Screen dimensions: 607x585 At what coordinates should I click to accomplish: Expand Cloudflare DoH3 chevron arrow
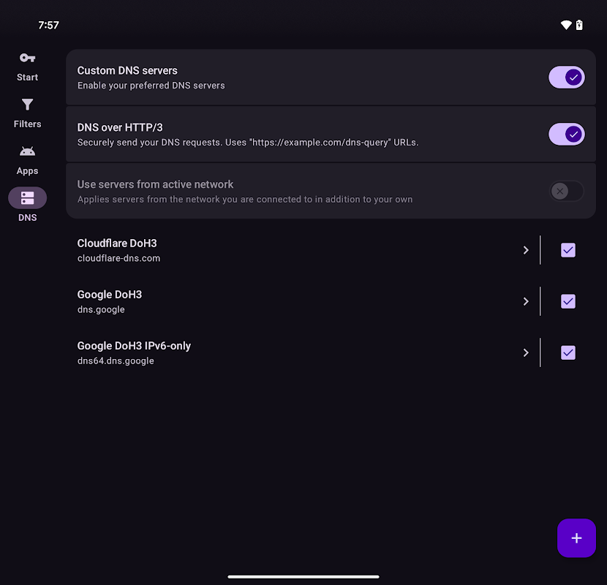coord(525,250)
